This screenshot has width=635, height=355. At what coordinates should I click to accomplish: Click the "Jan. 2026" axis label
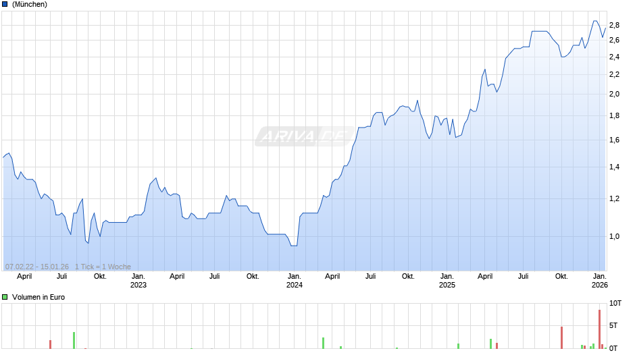[600, 281]
